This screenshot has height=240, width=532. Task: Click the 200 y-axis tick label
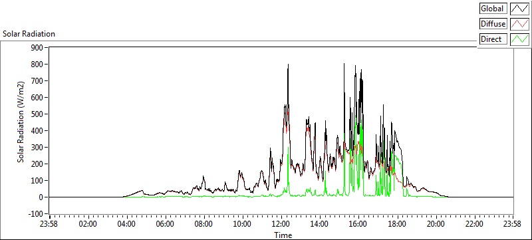(38, 164)
